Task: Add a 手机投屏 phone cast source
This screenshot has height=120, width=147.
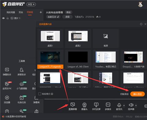Action: [96, 106]
